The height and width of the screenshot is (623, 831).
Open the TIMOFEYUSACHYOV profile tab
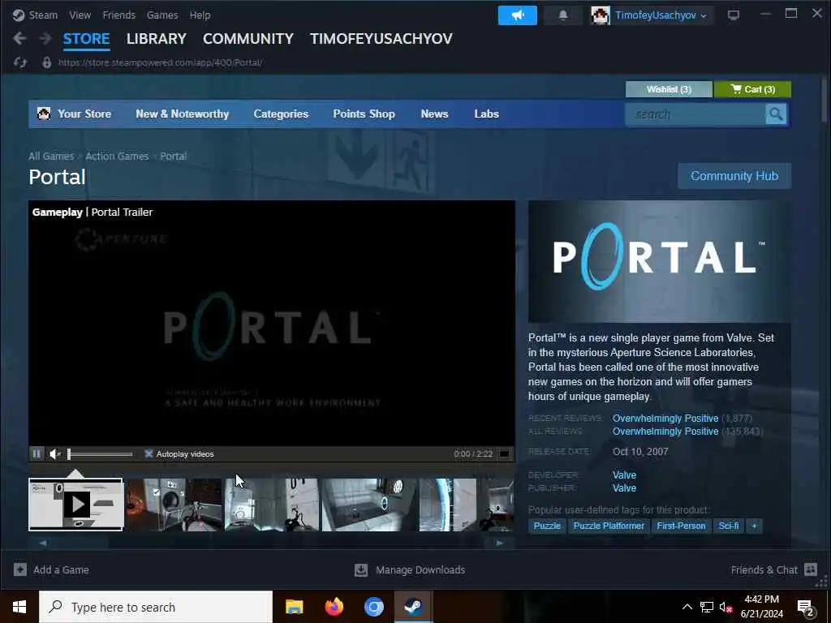pos(381,39)
